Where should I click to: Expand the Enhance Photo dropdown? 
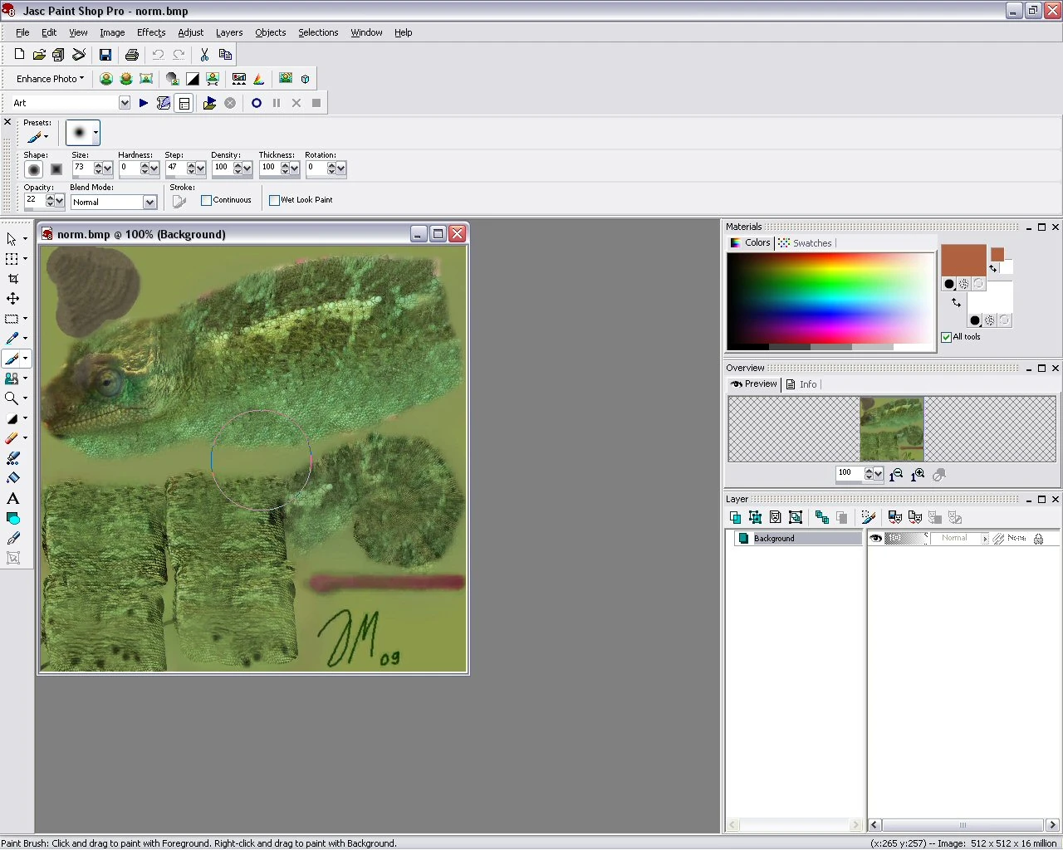(x=50, y=79)
